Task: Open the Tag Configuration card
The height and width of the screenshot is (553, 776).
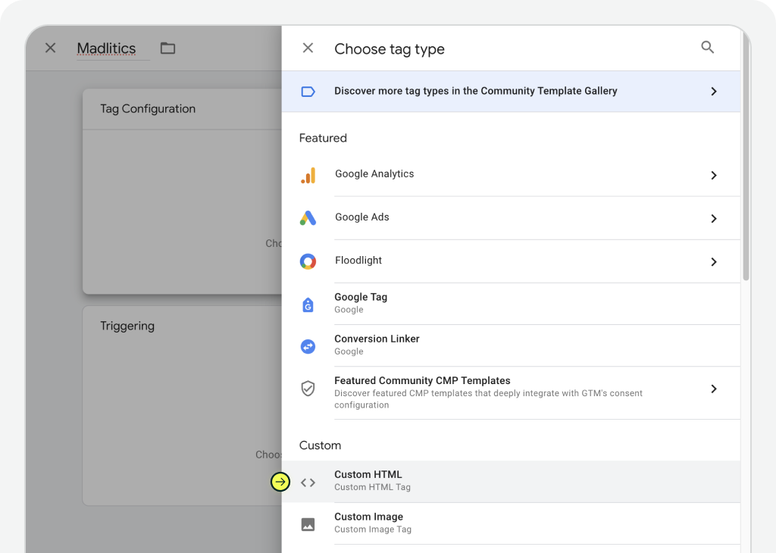Action: (182, 192)
